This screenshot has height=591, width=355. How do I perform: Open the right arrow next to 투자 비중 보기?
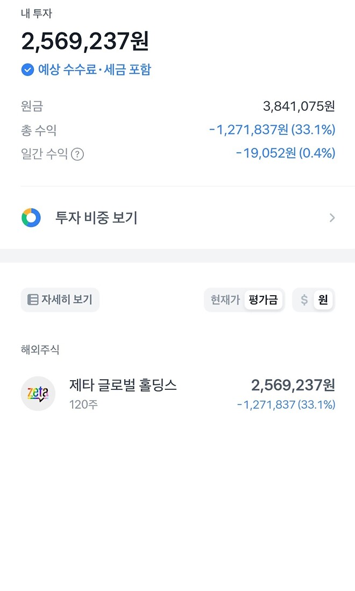pyautogui.click(x=332, y=218)
